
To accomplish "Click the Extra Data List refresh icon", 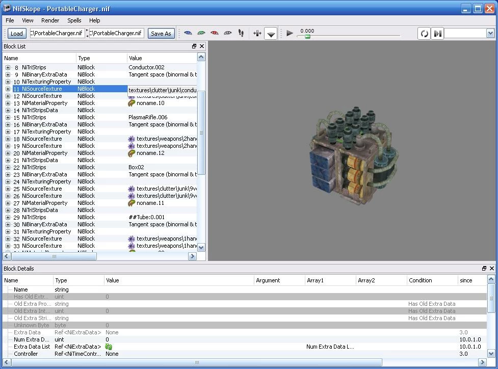I will point(109,347).
